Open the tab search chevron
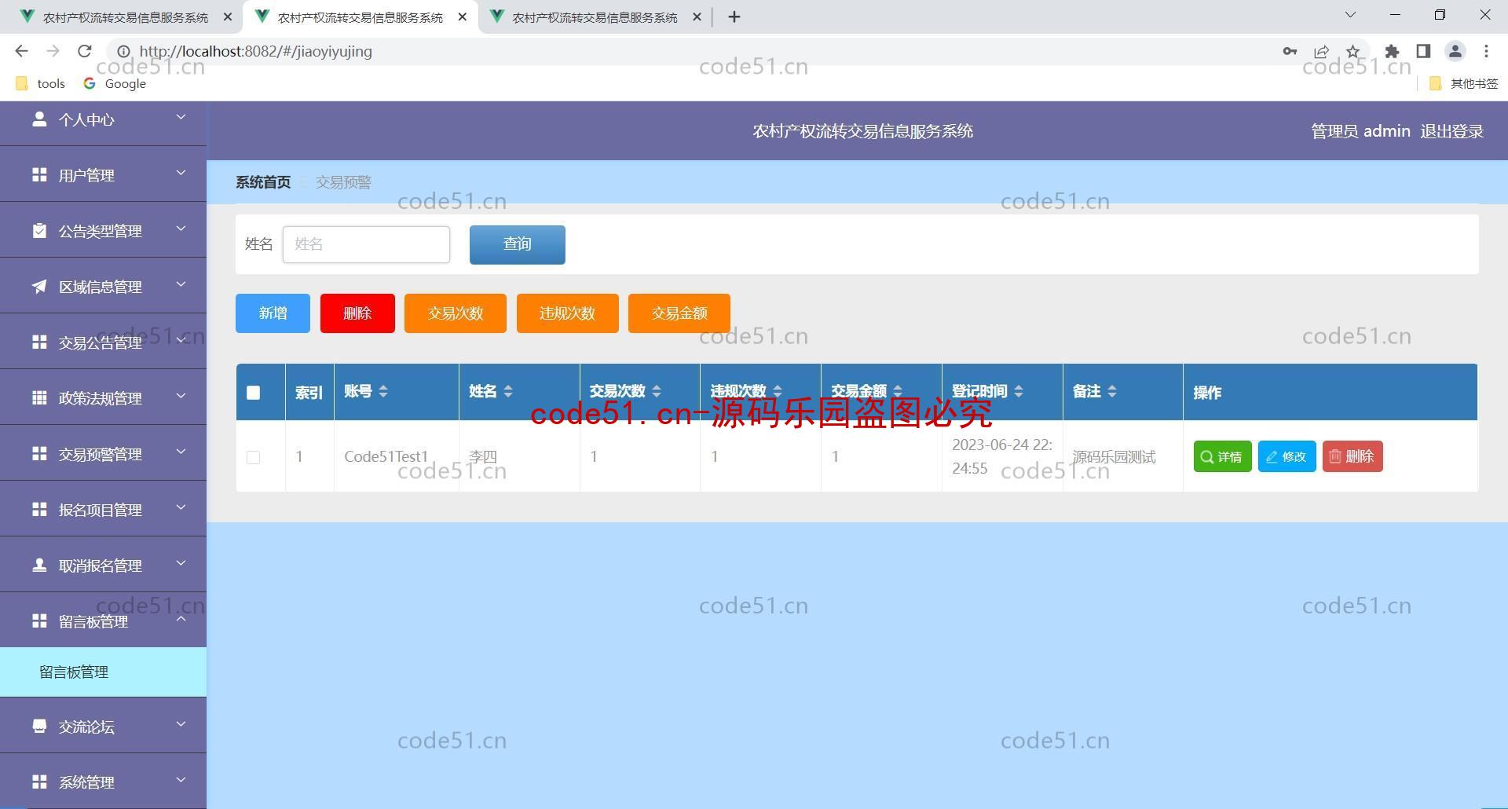The image size is (1508, 809). tap(1351, 14)
